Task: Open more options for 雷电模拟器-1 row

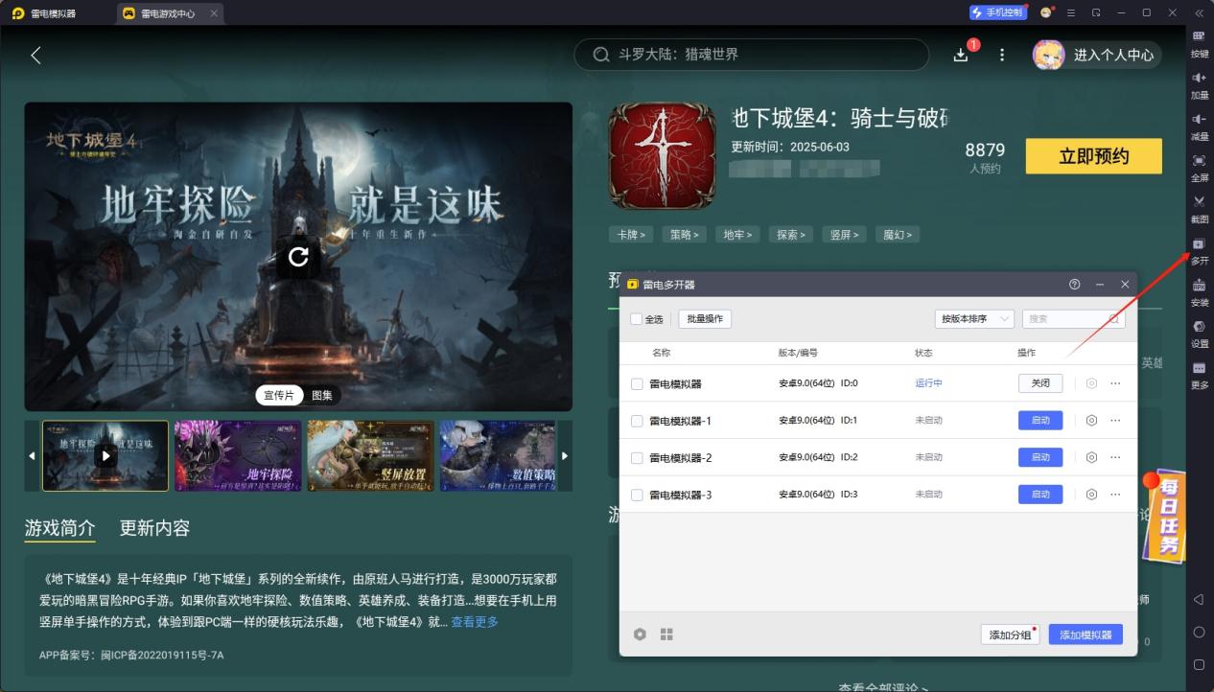Action: point(1115,420)
